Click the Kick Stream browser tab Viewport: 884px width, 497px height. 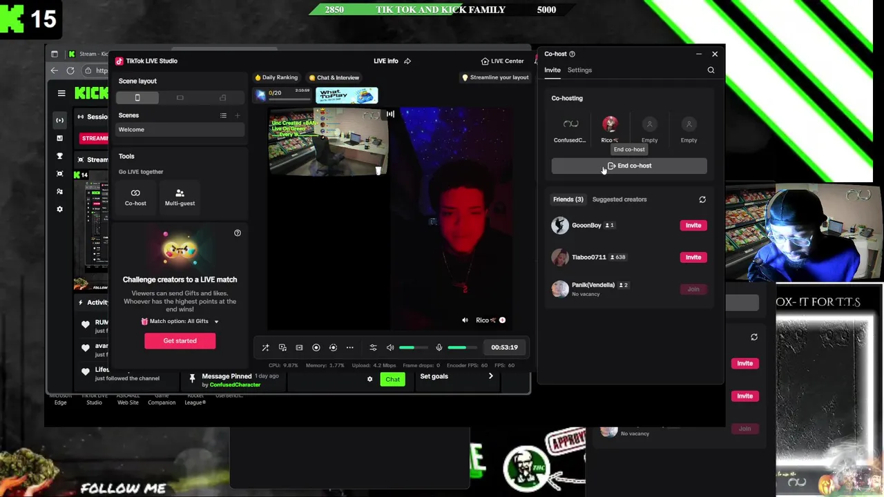click(x=88, y=54)
